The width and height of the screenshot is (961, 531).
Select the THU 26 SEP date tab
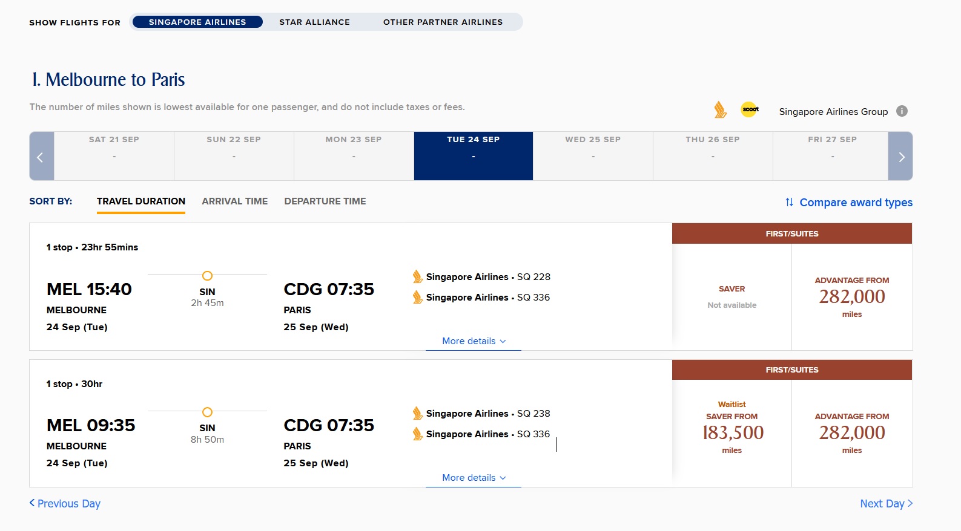pyautogui.click(x=713, y=156)
